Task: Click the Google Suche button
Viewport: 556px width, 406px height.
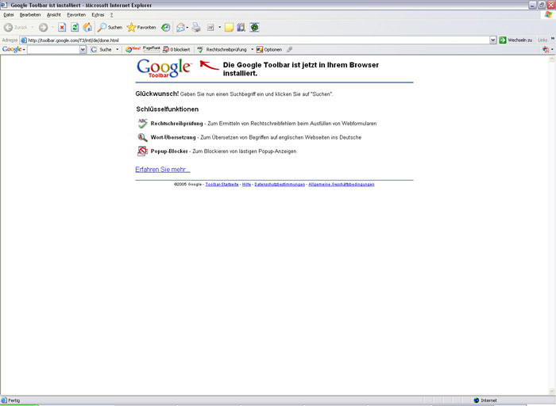Action: pos(102,49)
